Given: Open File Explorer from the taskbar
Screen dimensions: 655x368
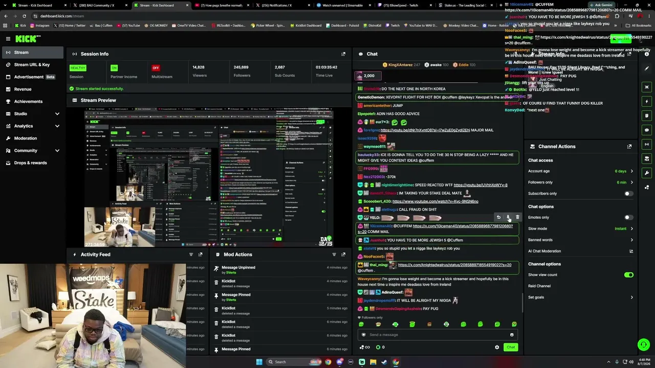Looking at the screenshot, I should tap(373, 362).
